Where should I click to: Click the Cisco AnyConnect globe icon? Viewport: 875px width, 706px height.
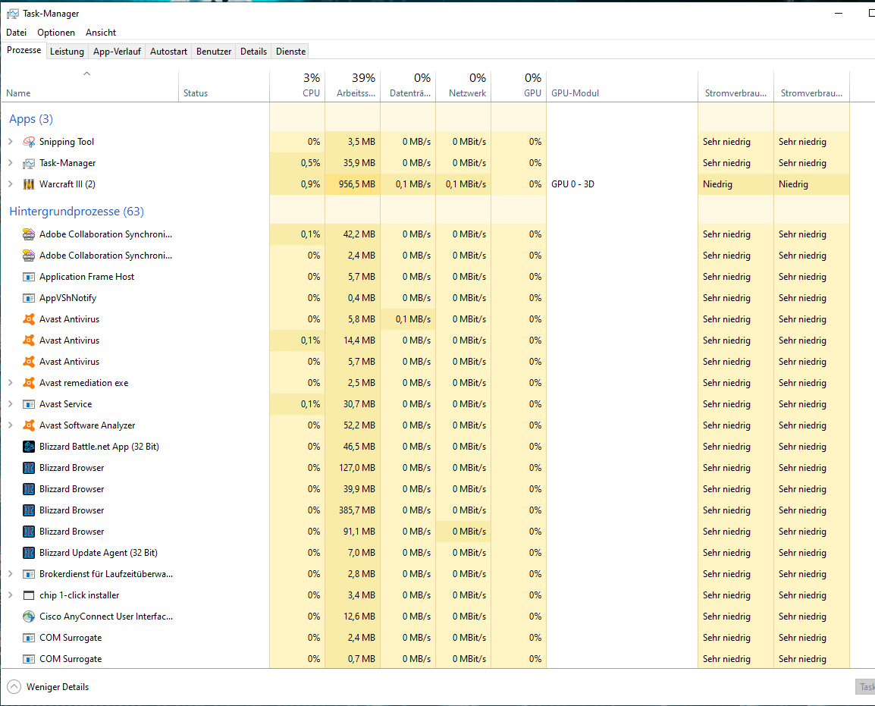click(x=29, y=617)
